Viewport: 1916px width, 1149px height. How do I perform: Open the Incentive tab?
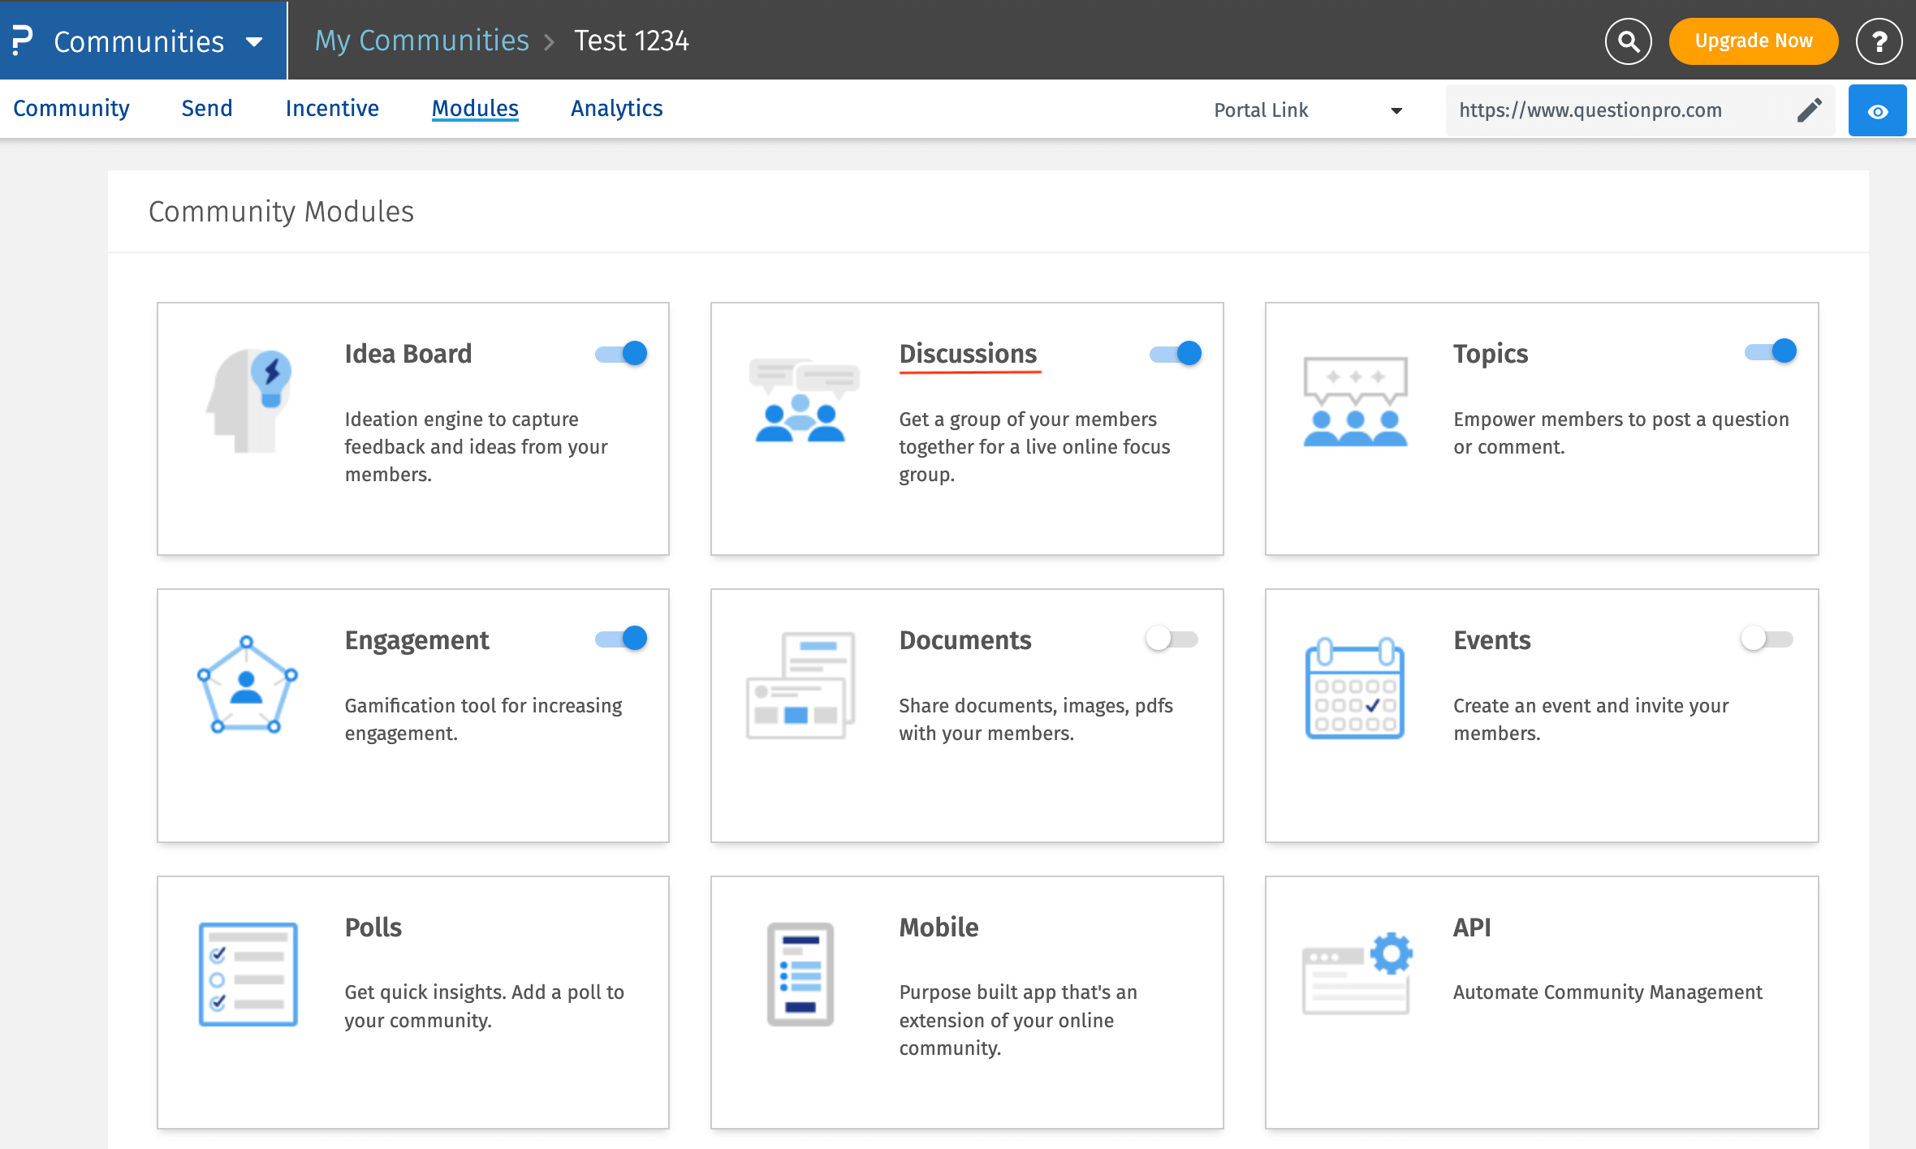tap(332, 108)
